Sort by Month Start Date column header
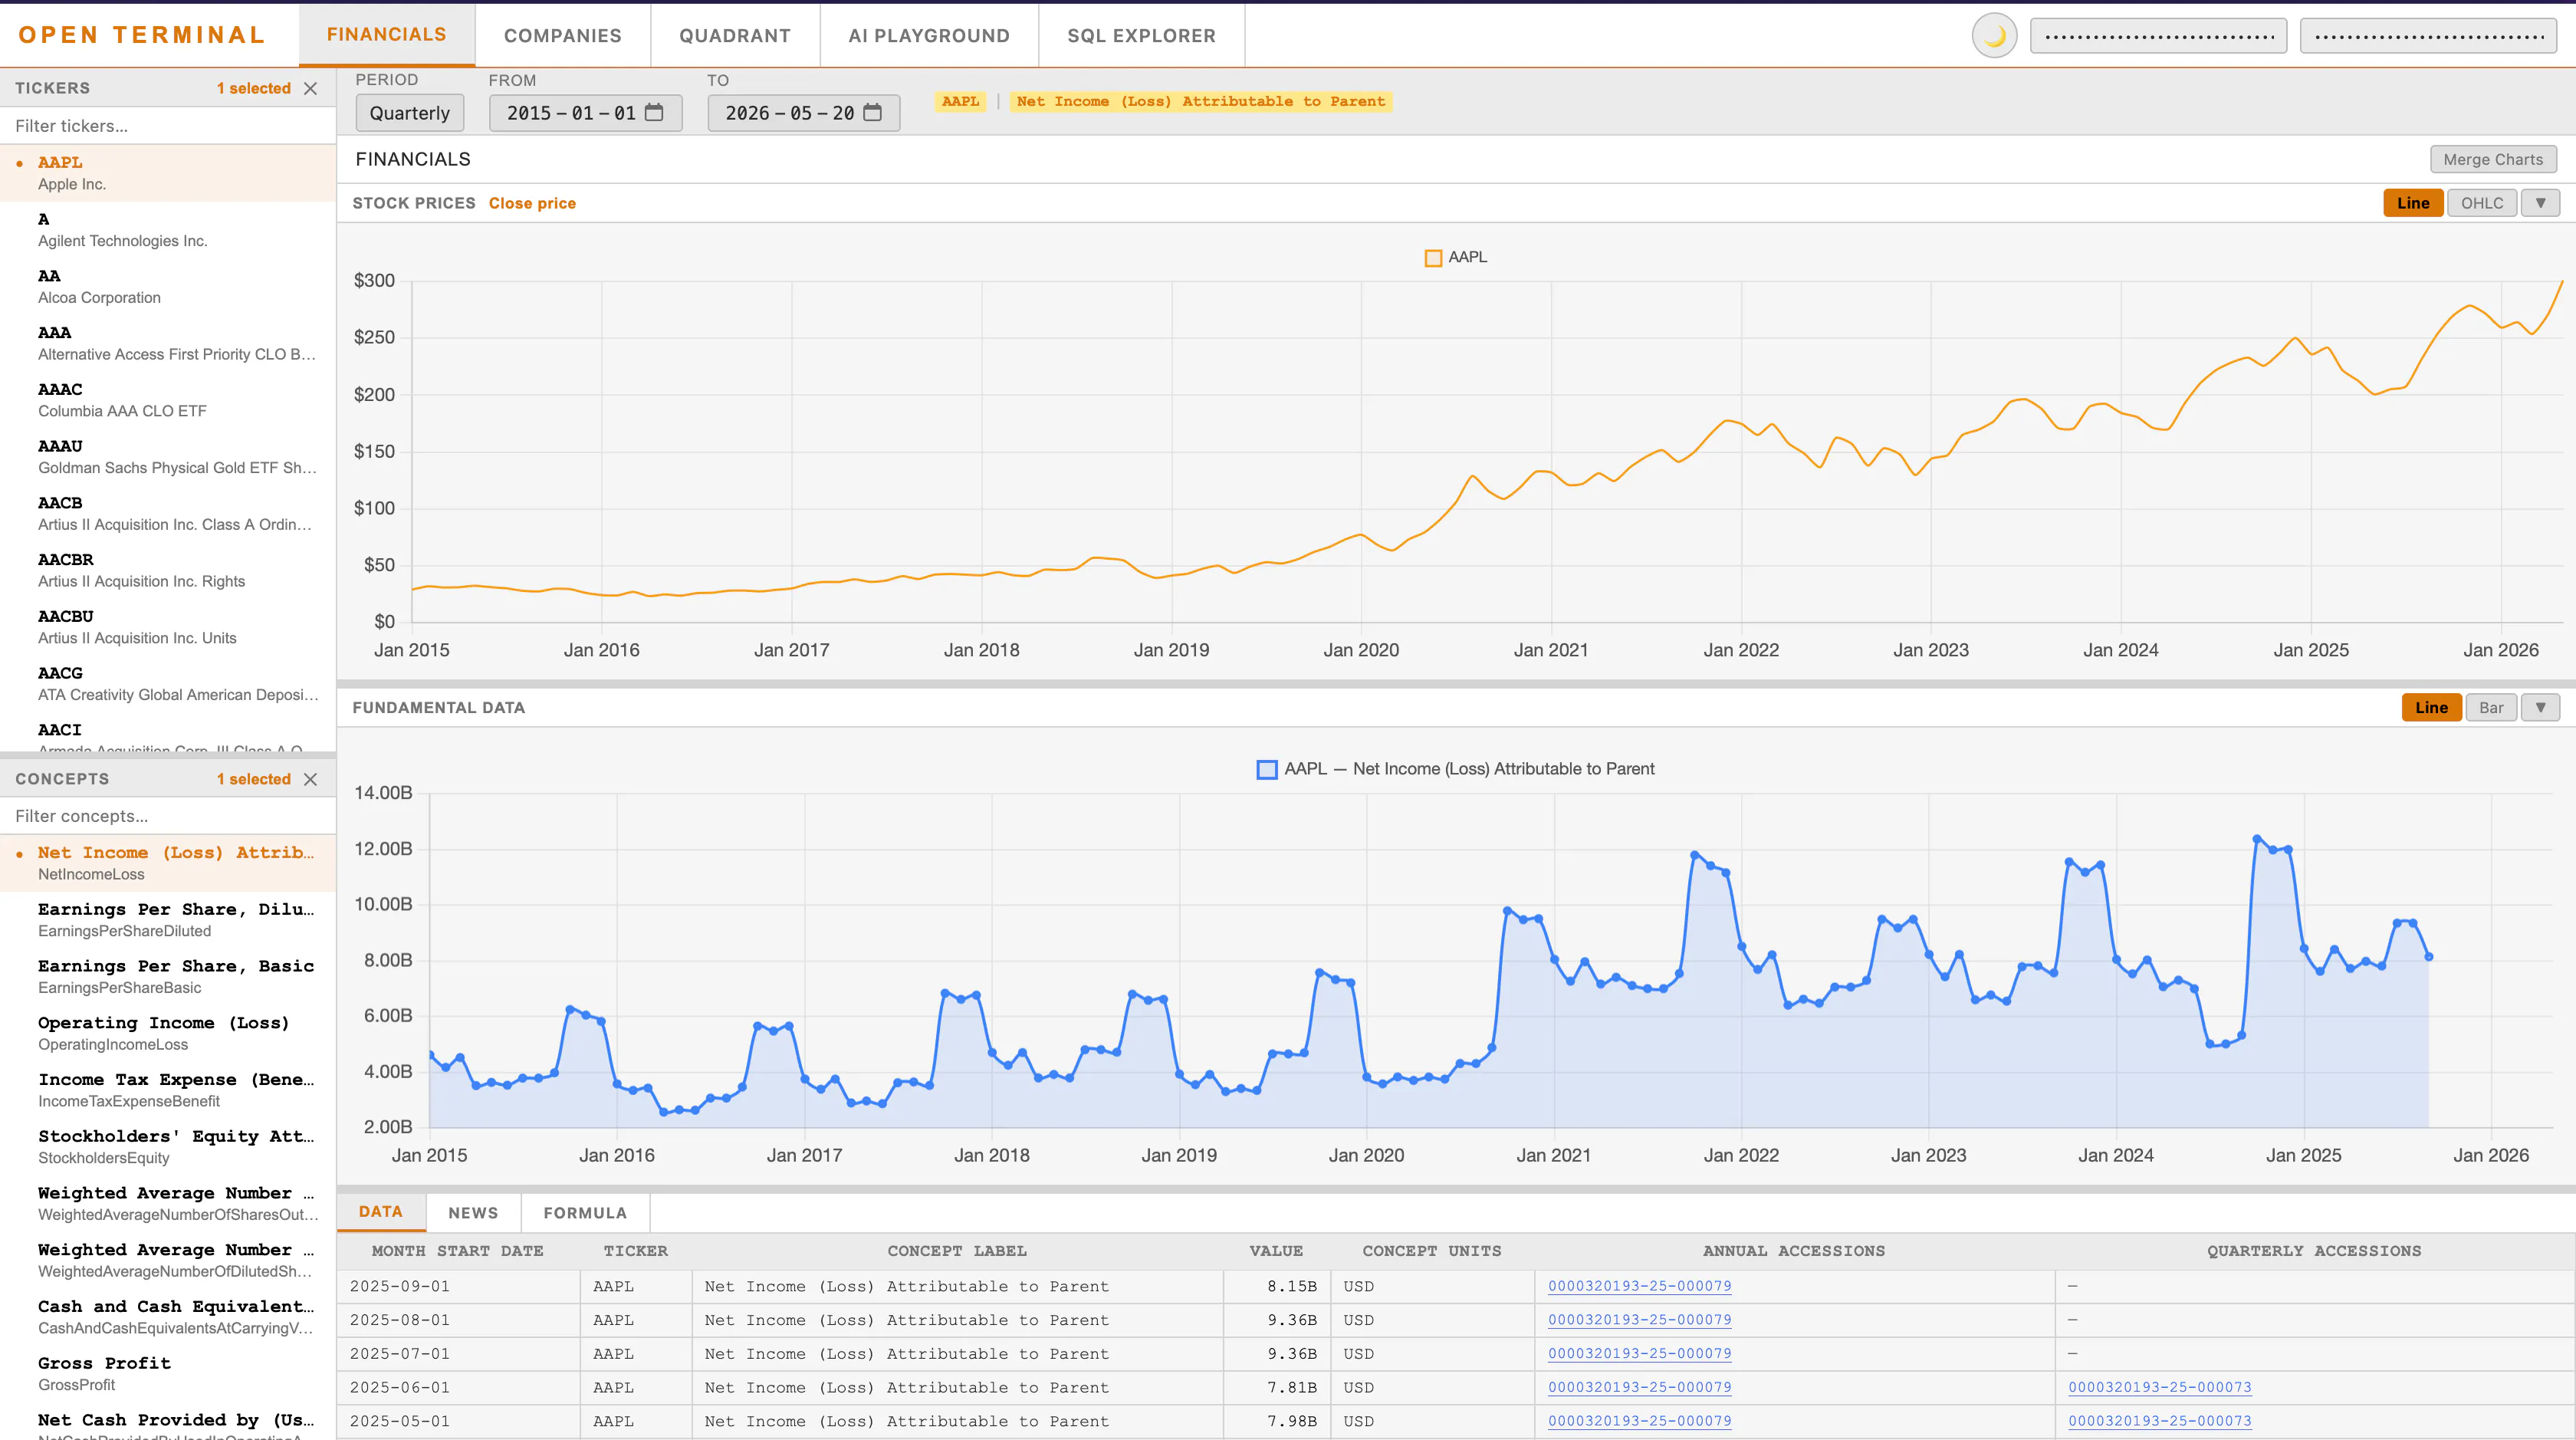Screen dimensions: 2576x1440 pos(458,1251)
